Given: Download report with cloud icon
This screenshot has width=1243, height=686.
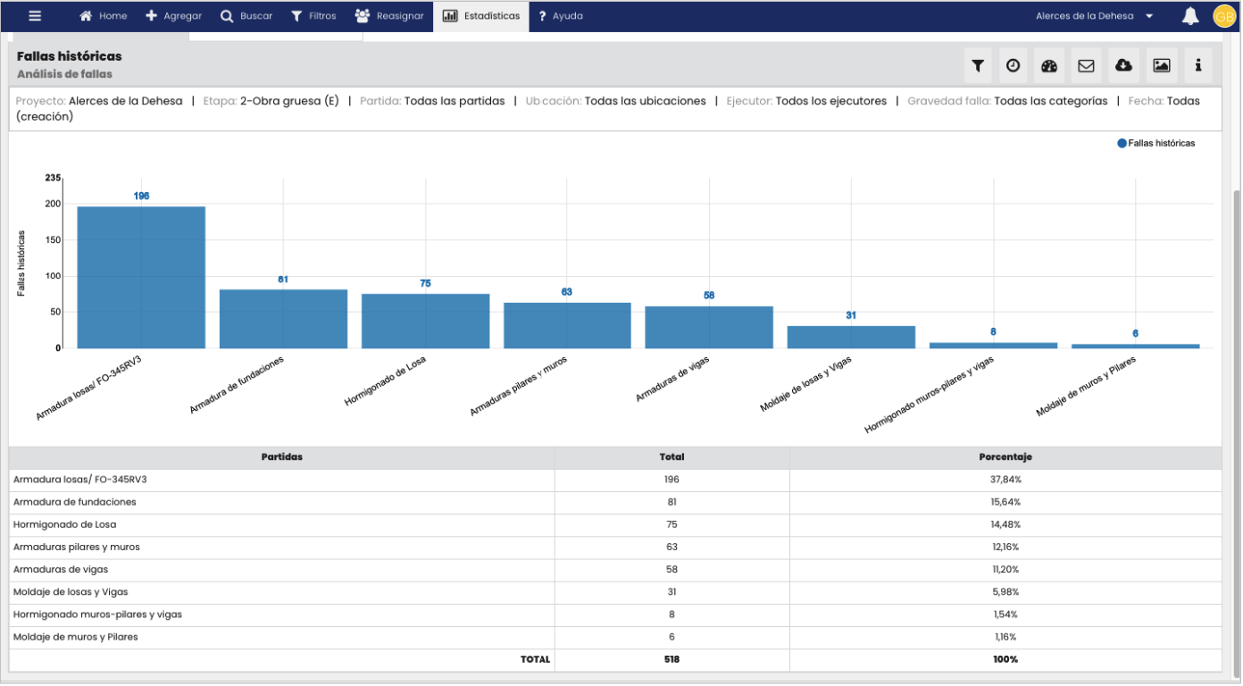Looking at the screenshot, I should point(1123,65).
